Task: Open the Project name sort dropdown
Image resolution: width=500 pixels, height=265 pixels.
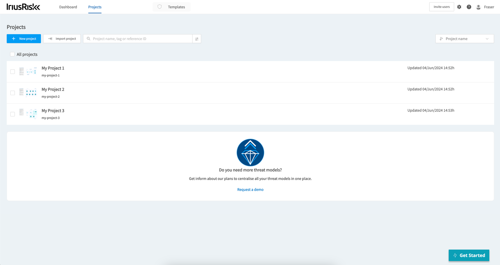Action: click(x=465, y=39)
